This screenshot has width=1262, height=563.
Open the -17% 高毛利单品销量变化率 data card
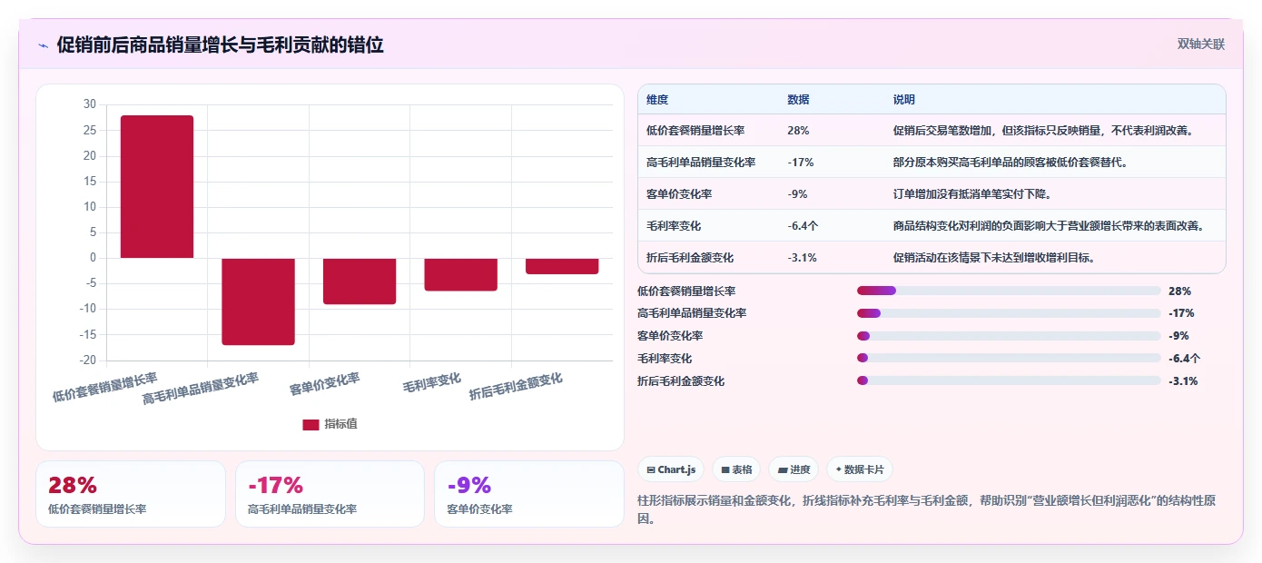(330, 494)
